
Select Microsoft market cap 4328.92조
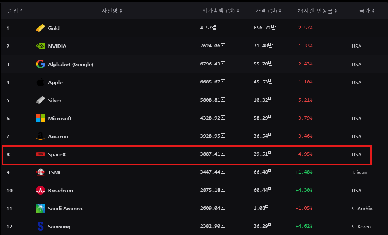click(213, 118)
